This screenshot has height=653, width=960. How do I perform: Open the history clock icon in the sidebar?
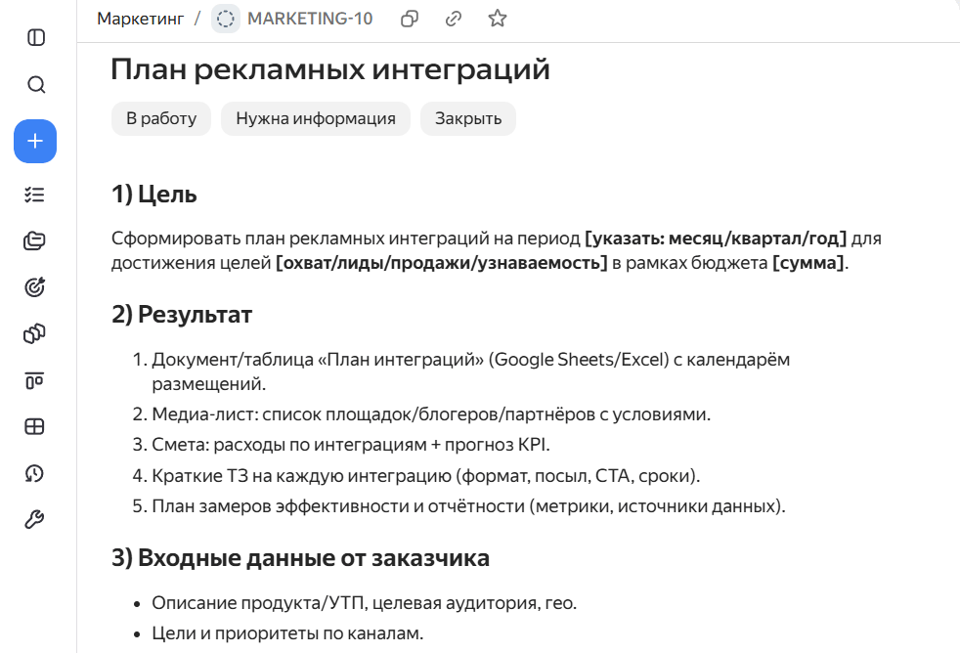(x=35, y=473)
